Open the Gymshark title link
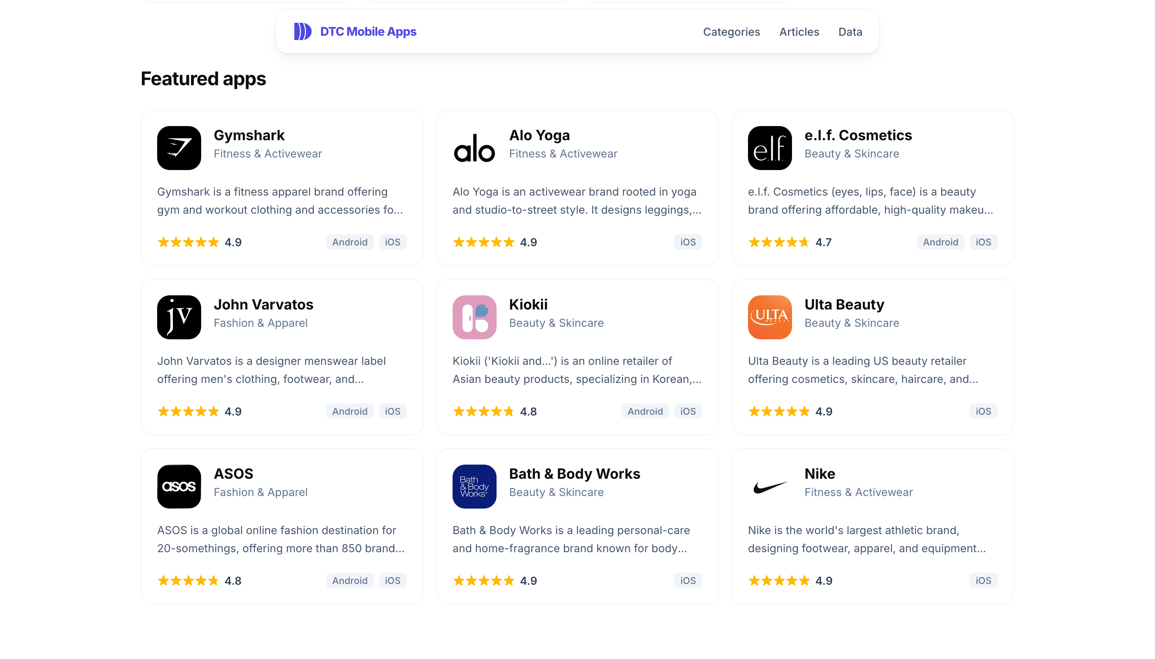1155x659 pixels. point(249,135)
